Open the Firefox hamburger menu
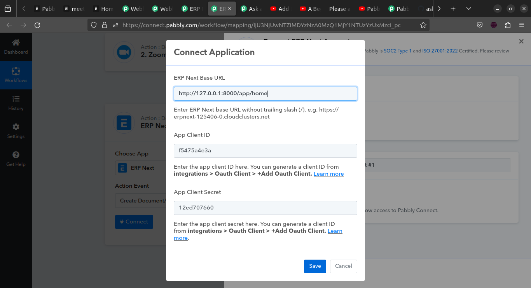The width and height of the screenshot is (531, 288). [x=522, y=25]
